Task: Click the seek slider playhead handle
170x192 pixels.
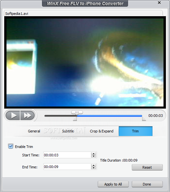Action: pos(77,113)
